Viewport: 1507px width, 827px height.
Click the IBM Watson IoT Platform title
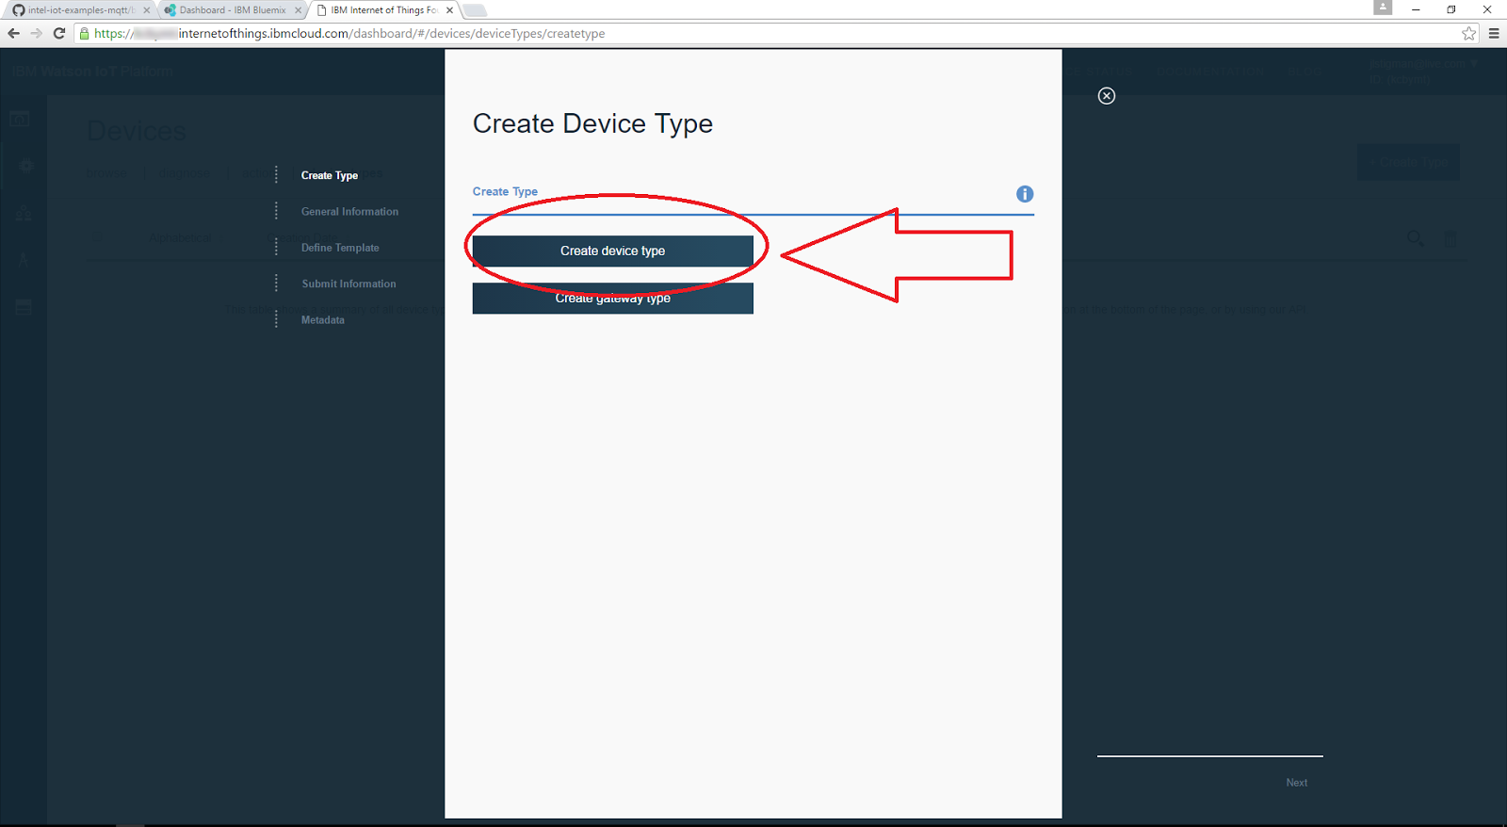[92, 72]
